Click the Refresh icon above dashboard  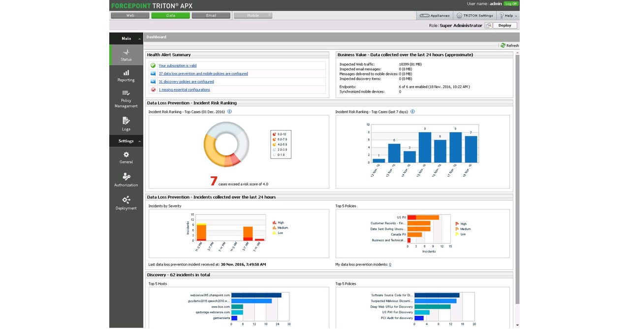503,45
